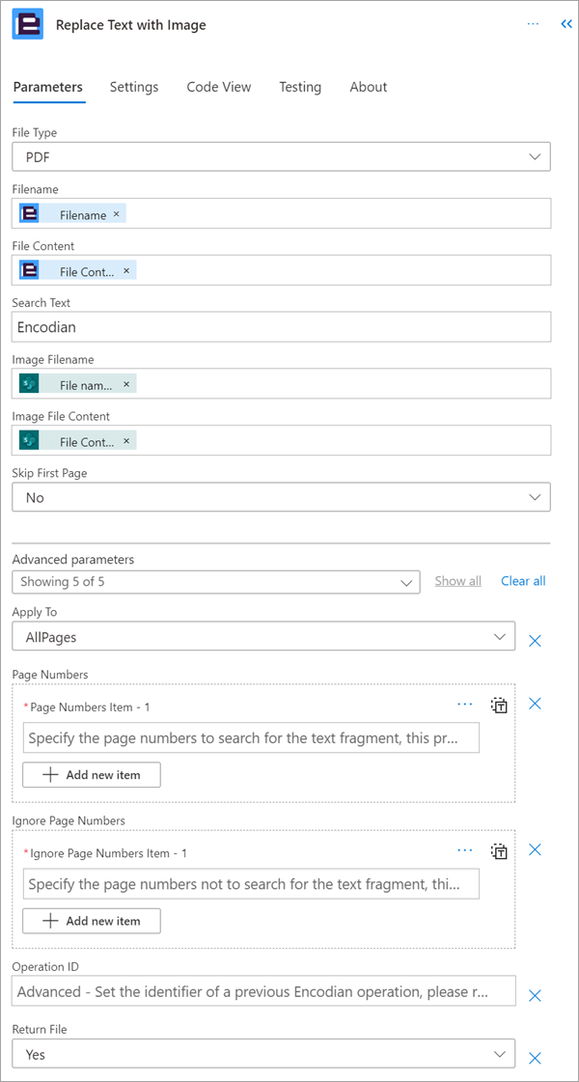This screenshot has width=579, height=1082.
Task: Open the Return File dropdown
Action: click(263, 1054)
